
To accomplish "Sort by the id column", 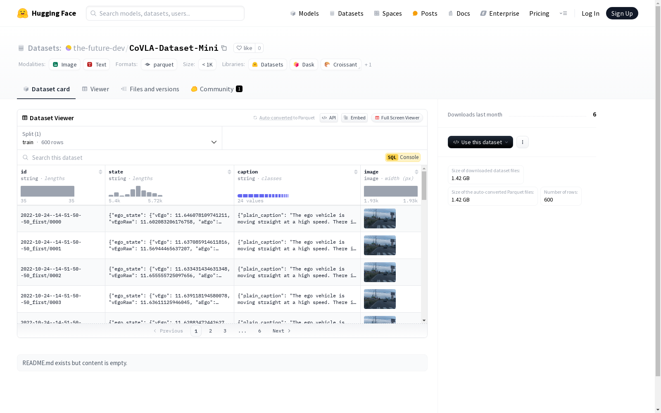I will (x=100, y=172).
